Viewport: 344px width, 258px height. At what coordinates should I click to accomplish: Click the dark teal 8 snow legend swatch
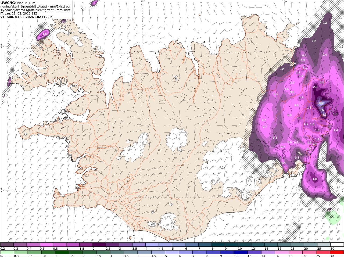218,245
